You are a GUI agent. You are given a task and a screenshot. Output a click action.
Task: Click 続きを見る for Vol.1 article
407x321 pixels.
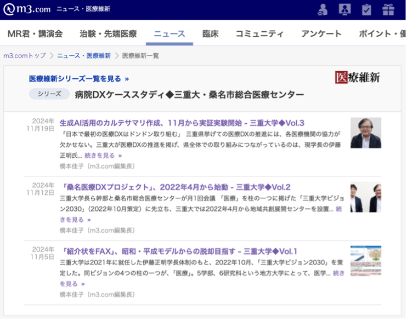[x=72, y=284]
